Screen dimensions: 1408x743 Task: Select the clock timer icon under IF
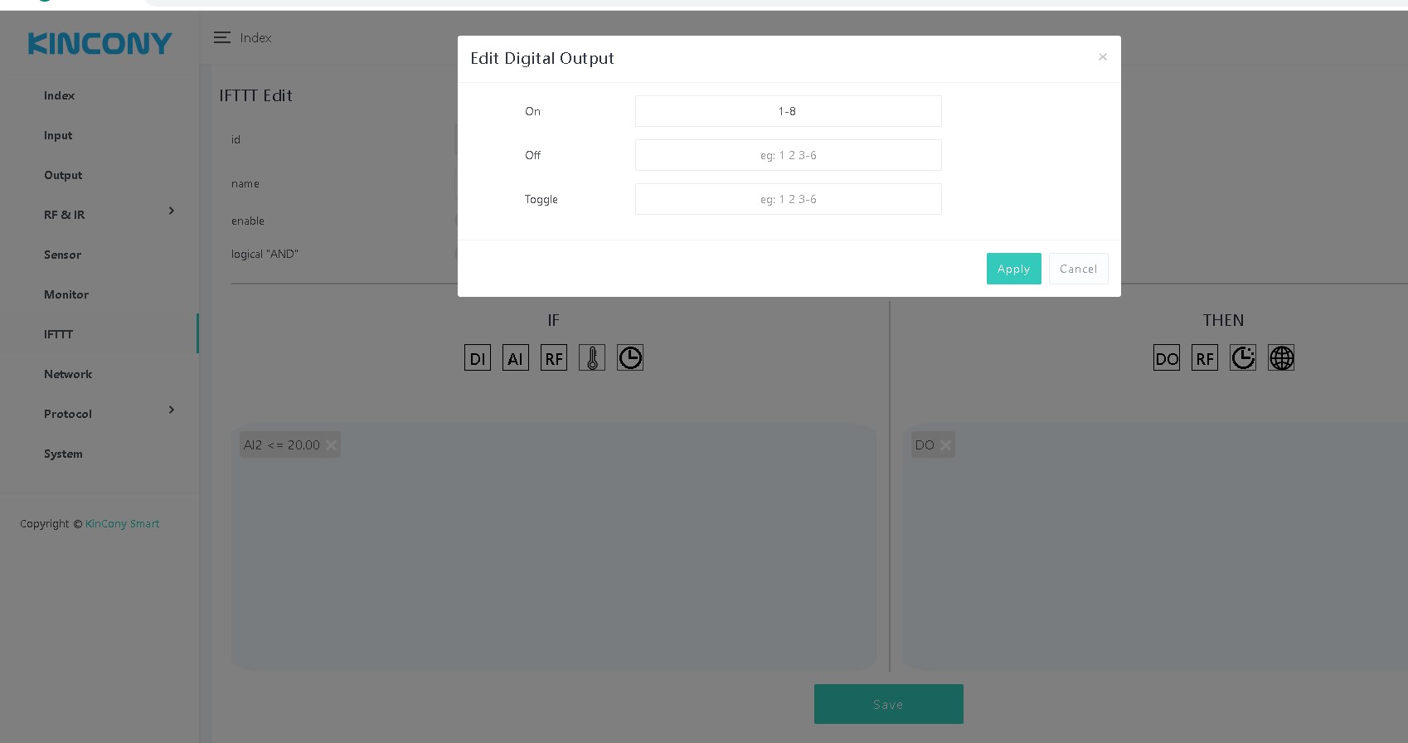[629, 358]
